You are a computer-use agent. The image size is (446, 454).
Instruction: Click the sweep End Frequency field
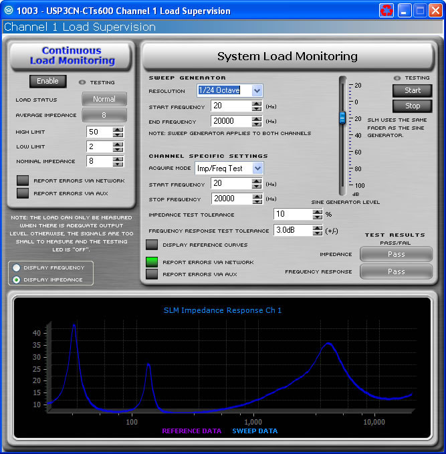[231, 121]
